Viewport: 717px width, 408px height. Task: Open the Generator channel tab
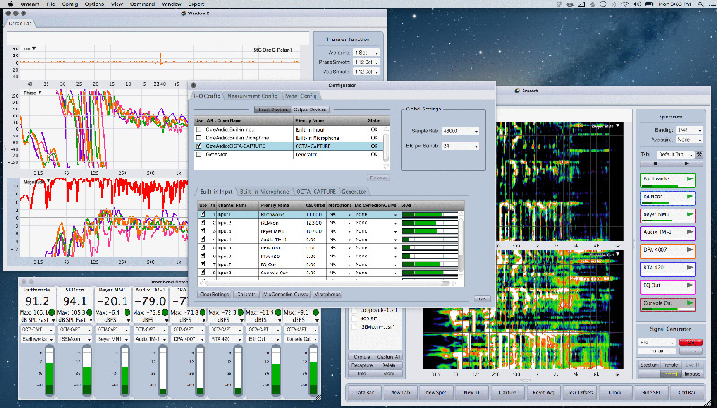pyautogui.click(x=353, y=191)
